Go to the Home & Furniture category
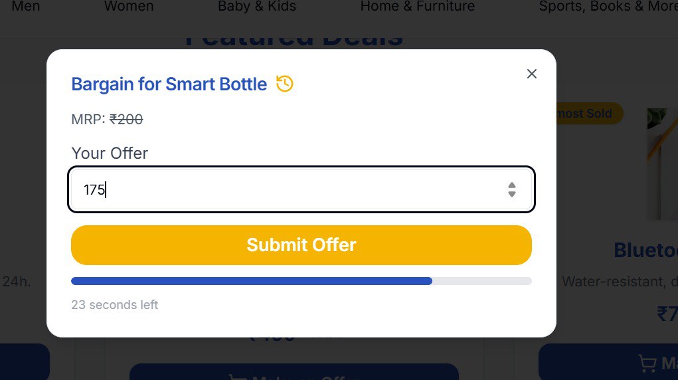This screenshot has height=380, width=678. pyautogui.click(x=417, y=7)
